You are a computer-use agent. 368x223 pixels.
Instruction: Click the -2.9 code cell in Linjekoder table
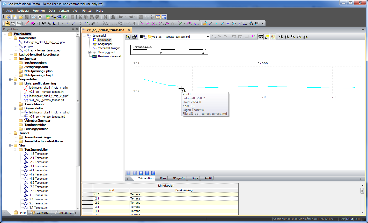pos(111,203)
